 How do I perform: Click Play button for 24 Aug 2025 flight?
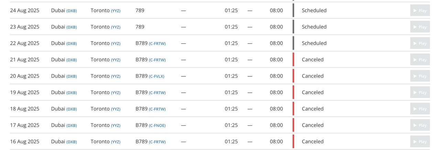coord(420,10)
